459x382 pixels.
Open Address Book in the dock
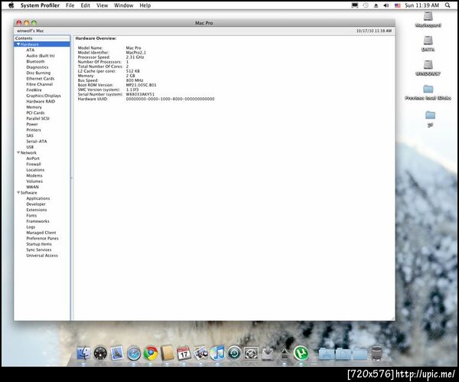tap(168, 353)
